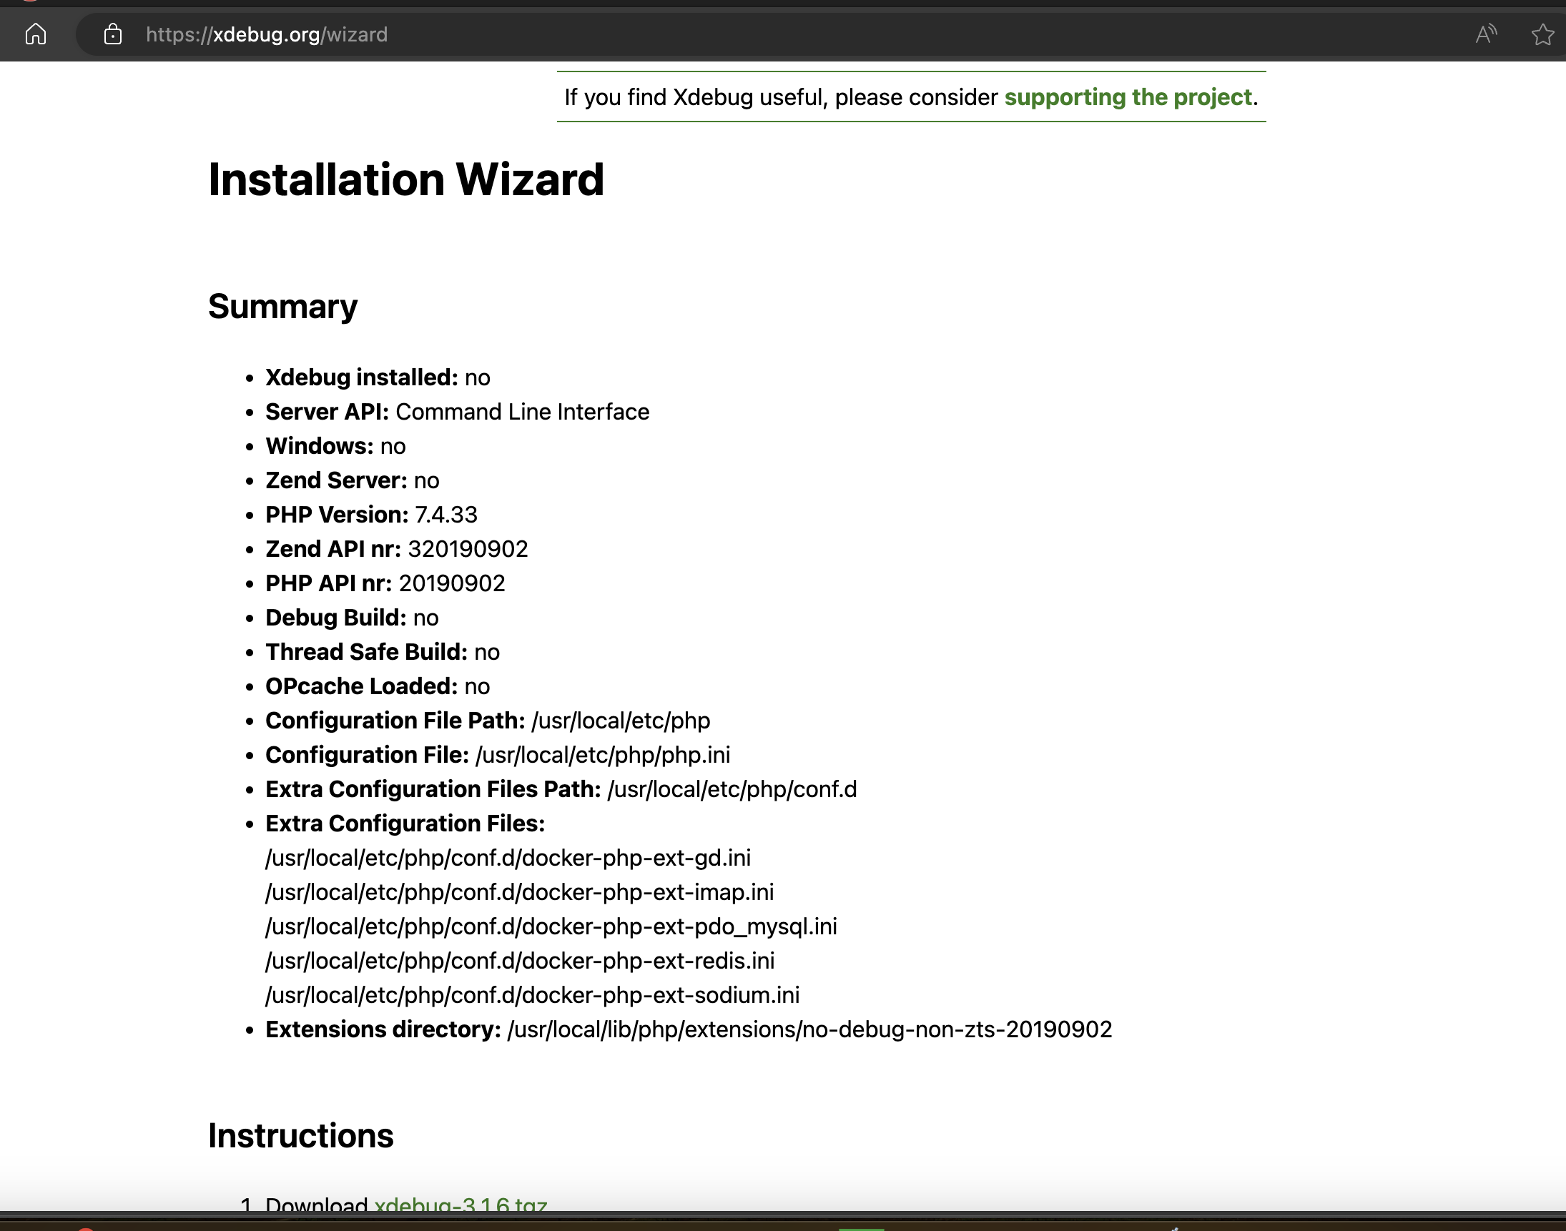Image resolution: width=1566 pixels, height=1231 pixels.
Task: Click the browser Home icon
Action: 35,34
